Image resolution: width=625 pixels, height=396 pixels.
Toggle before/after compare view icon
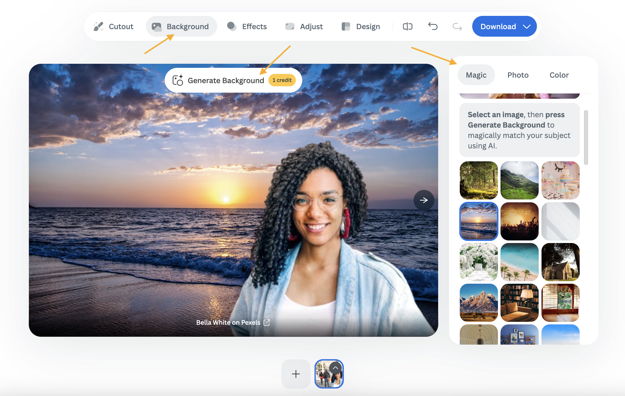tap(408, 27)
